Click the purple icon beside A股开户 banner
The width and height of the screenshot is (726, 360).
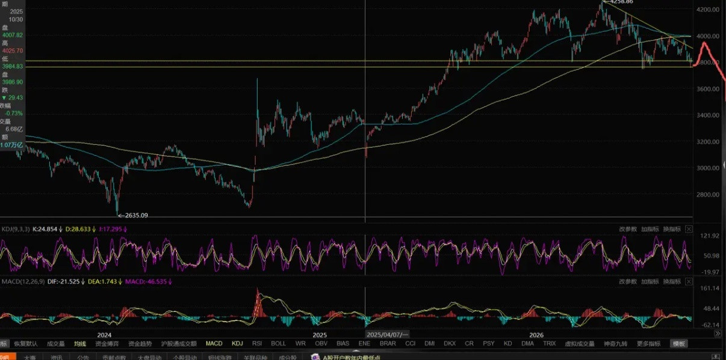click(x=315, y=356)
